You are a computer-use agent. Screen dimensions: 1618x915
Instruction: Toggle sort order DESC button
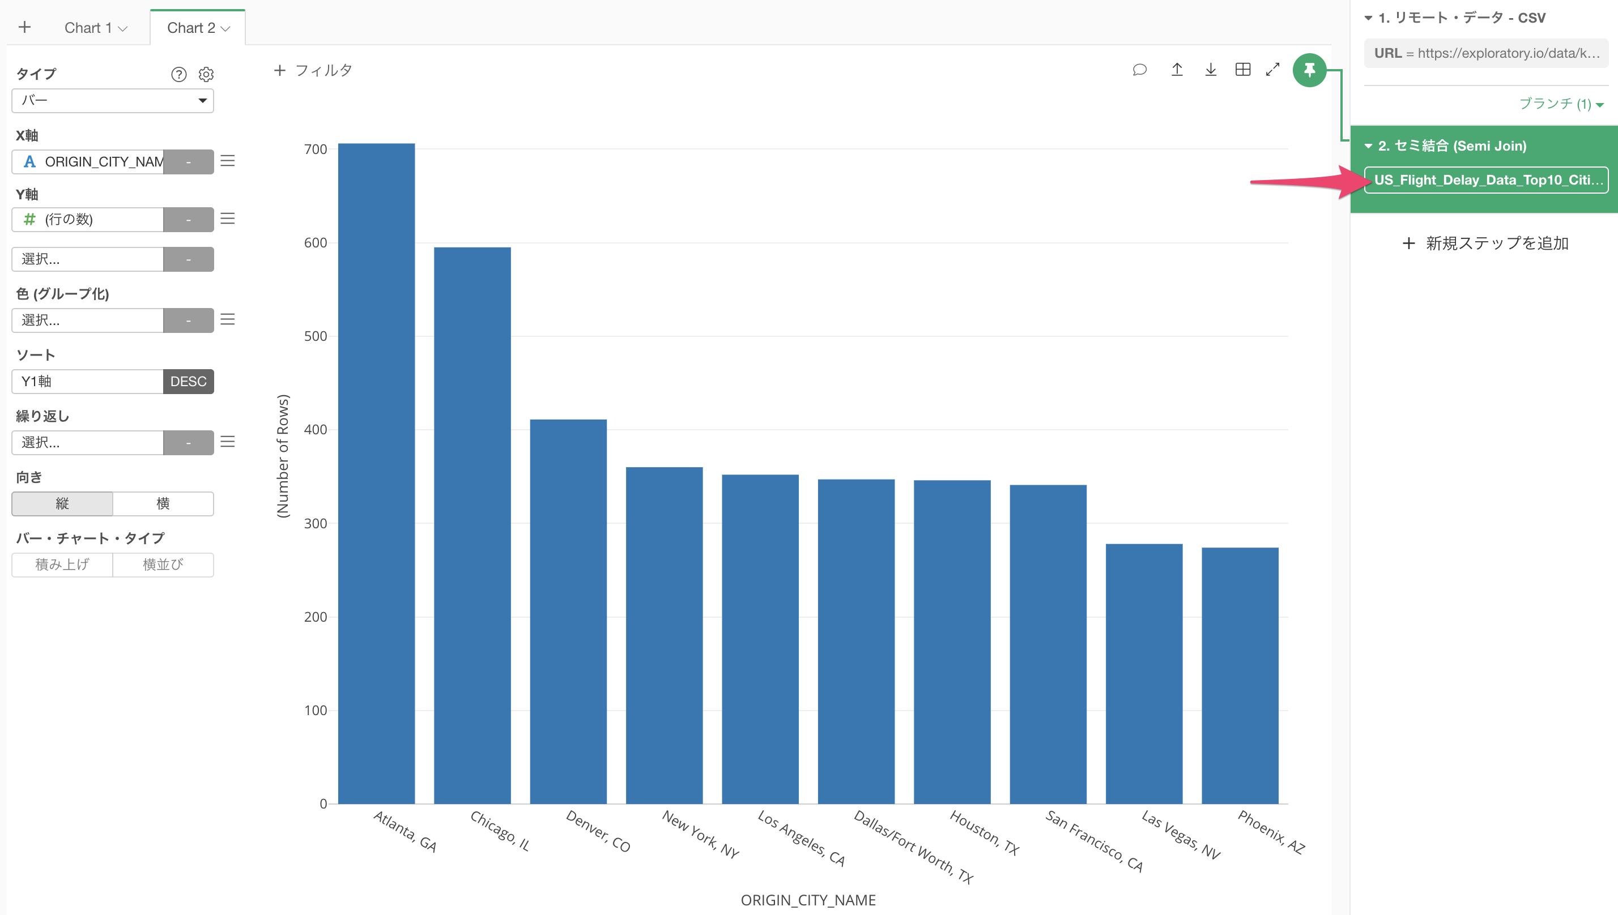(x=188, y=382)
